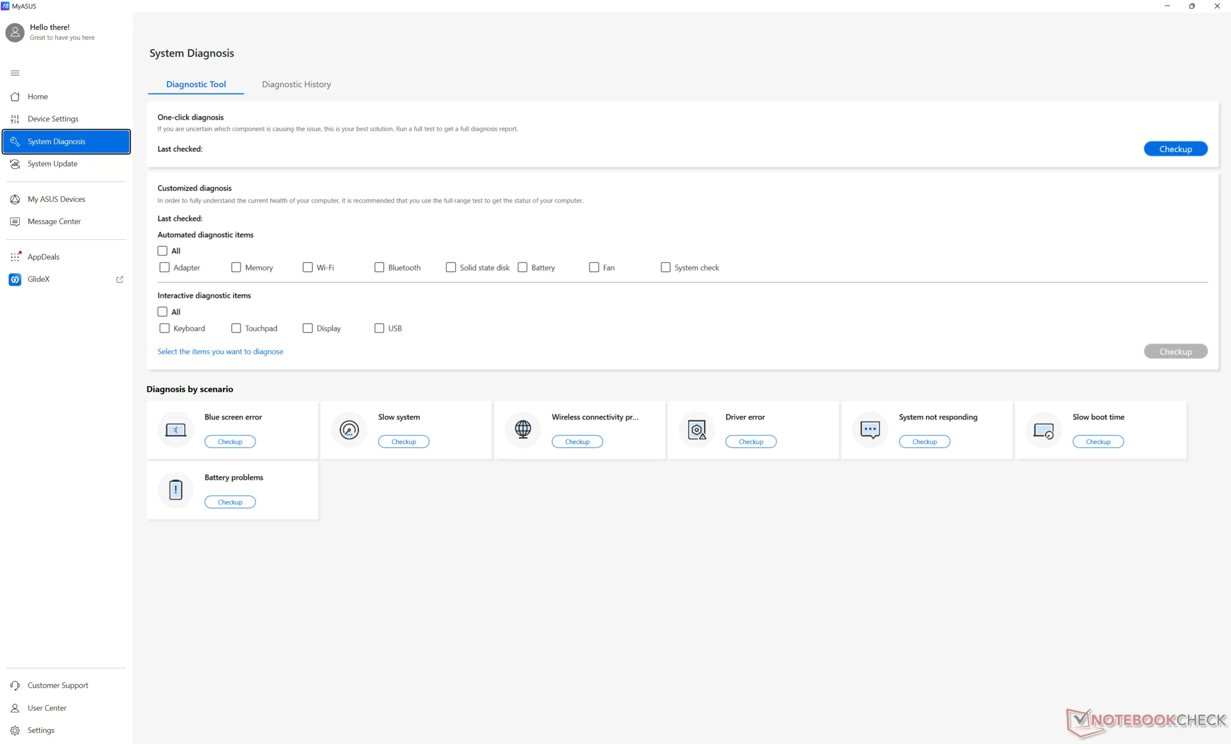Viewport: 1231px width, 744px height.
Task: Click the Battery problems icon
Action: click(176, 490)
